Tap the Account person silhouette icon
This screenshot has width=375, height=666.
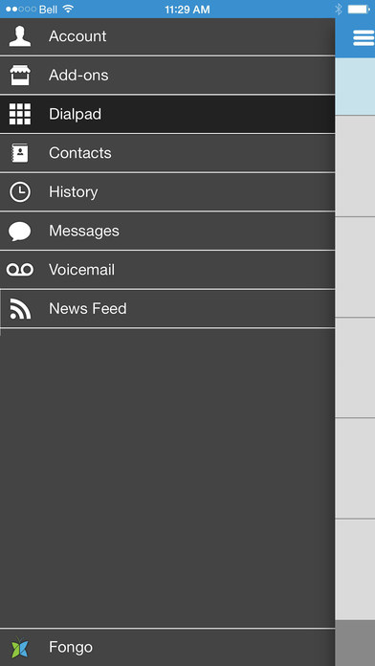pyautogui.click(x=20, y=36)
